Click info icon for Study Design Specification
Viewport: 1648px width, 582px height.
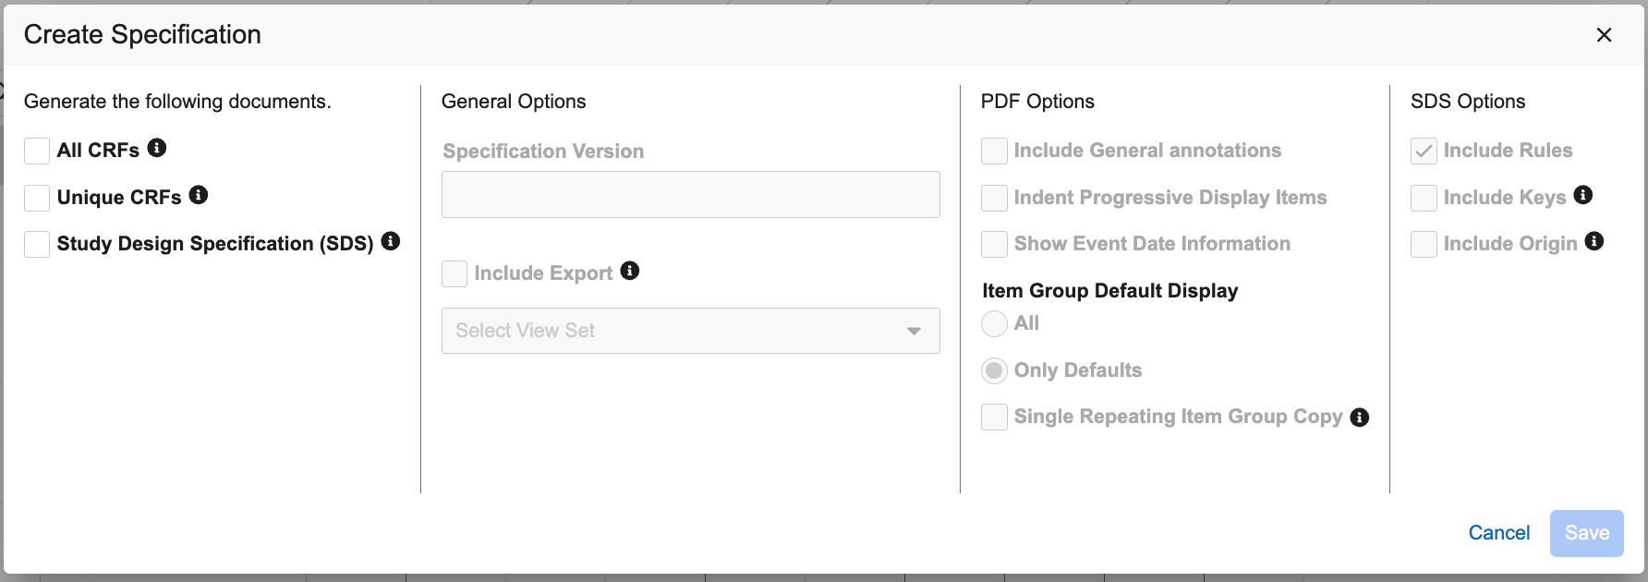[x=391, y=241]
